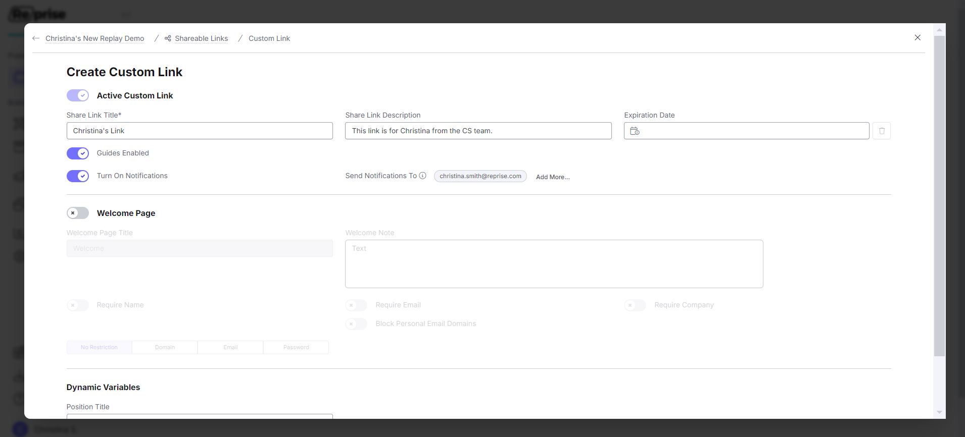The width and height of the screenshot is (965, 437).
Task: Close the Create Custom Link dialog
Action: (x=918, y=38)
